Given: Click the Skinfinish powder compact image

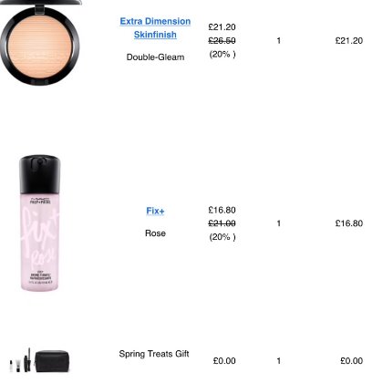Looking at the screenshot, I should pos(40,43).
